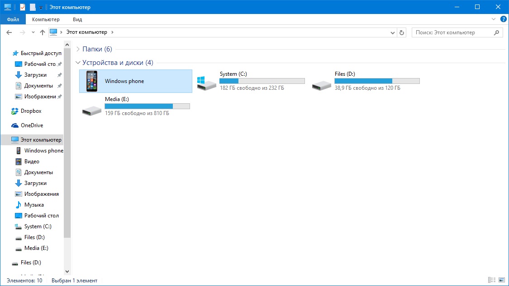Select Быстрый доступ in navigation pane
This screenshot has height=286, width=509.
(x=41, y=53)
